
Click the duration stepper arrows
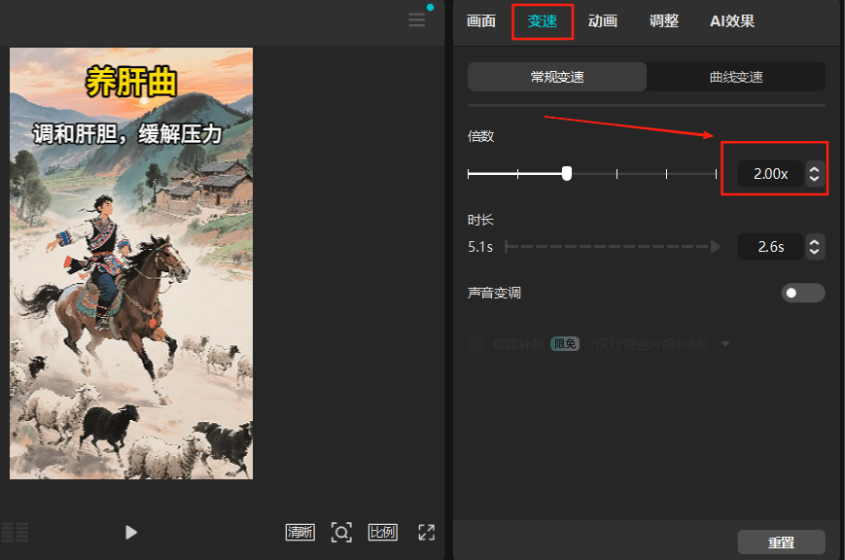[x=815, y=247]
